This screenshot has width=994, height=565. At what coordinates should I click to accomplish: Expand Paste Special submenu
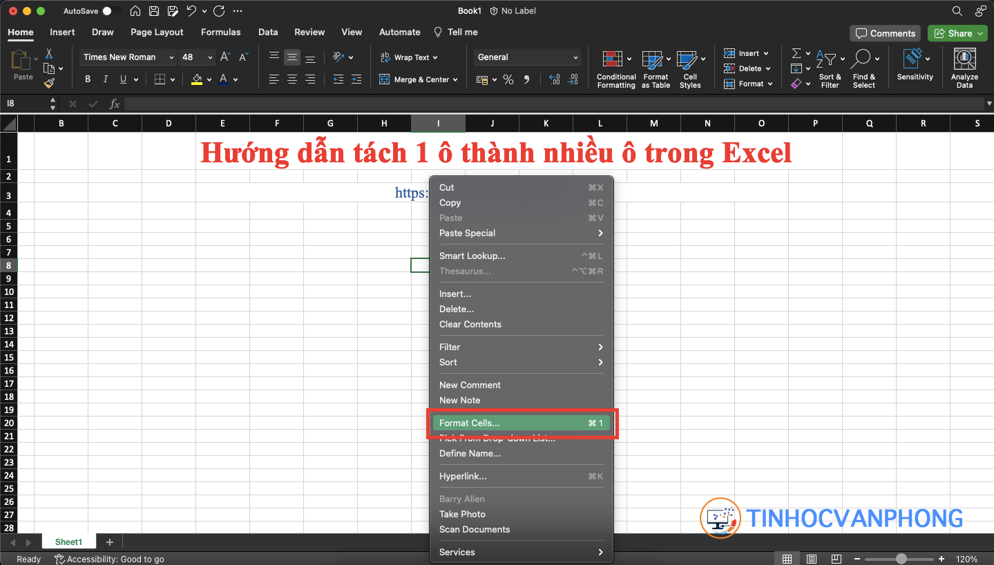point(522,233)
